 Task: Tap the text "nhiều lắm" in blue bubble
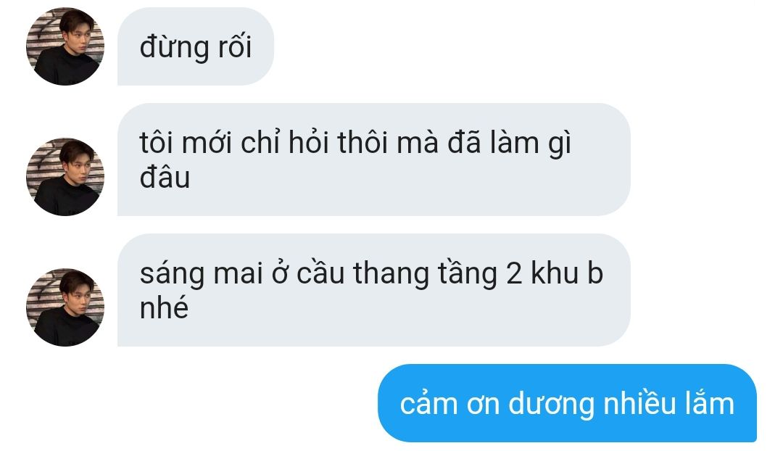[x=668, y=403]
